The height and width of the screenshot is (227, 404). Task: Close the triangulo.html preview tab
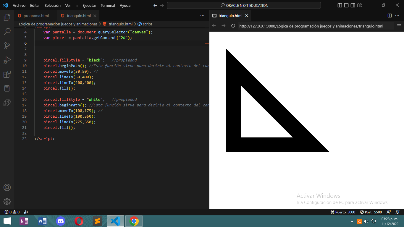pos(247,16)
